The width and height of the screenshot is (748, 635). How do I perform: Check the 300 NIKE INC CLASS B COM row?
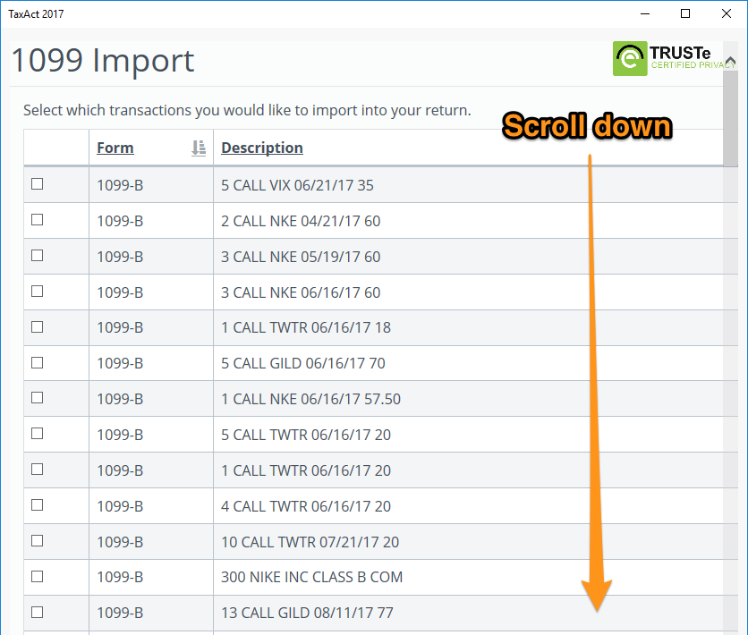click(x=38, y=577)
